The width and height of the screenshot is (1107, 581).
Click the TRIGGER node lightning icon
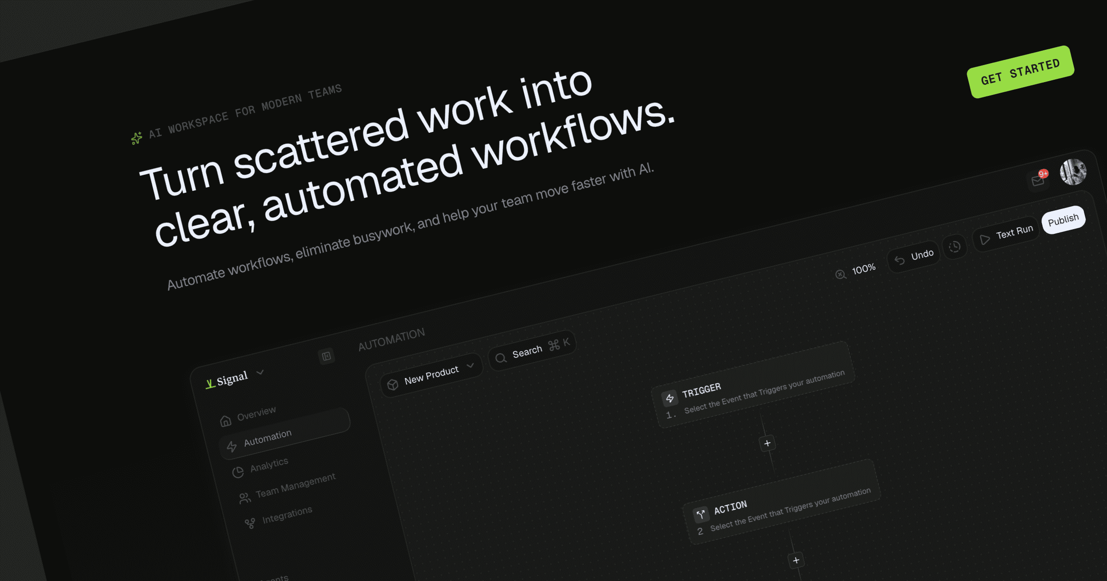tap(670, 398)
